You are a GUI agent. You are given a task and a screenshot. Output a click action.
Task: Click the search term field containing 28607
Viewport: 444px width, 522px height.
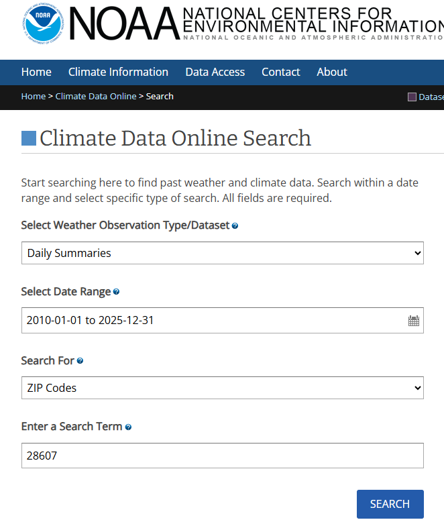(x=222, y=456)
